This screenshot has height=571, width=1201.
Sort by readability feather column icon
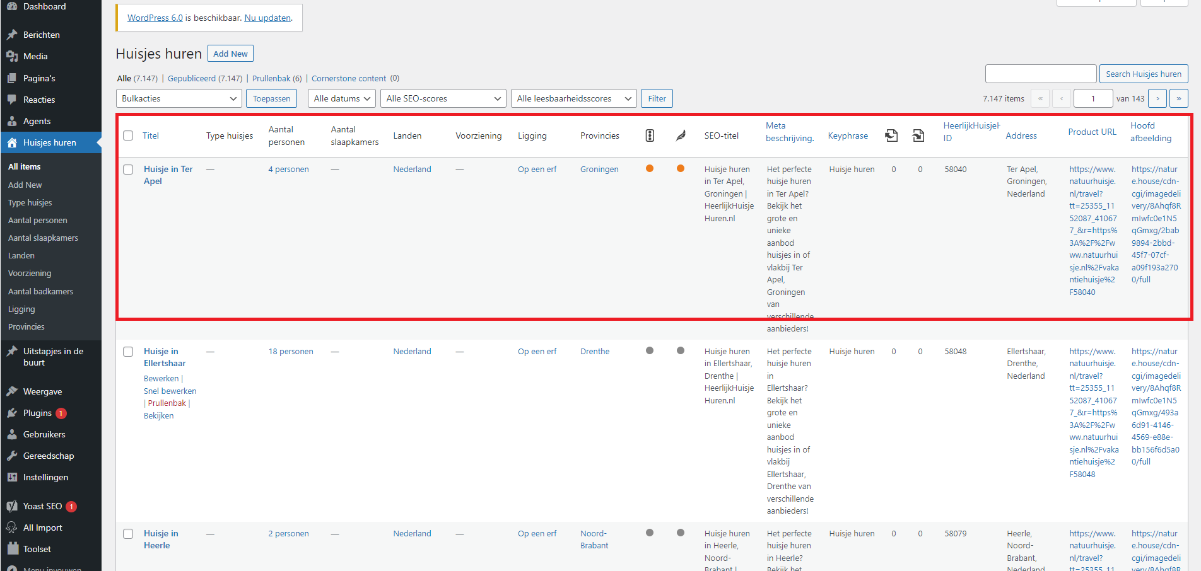pyautogui.click(x=681, y=136)
